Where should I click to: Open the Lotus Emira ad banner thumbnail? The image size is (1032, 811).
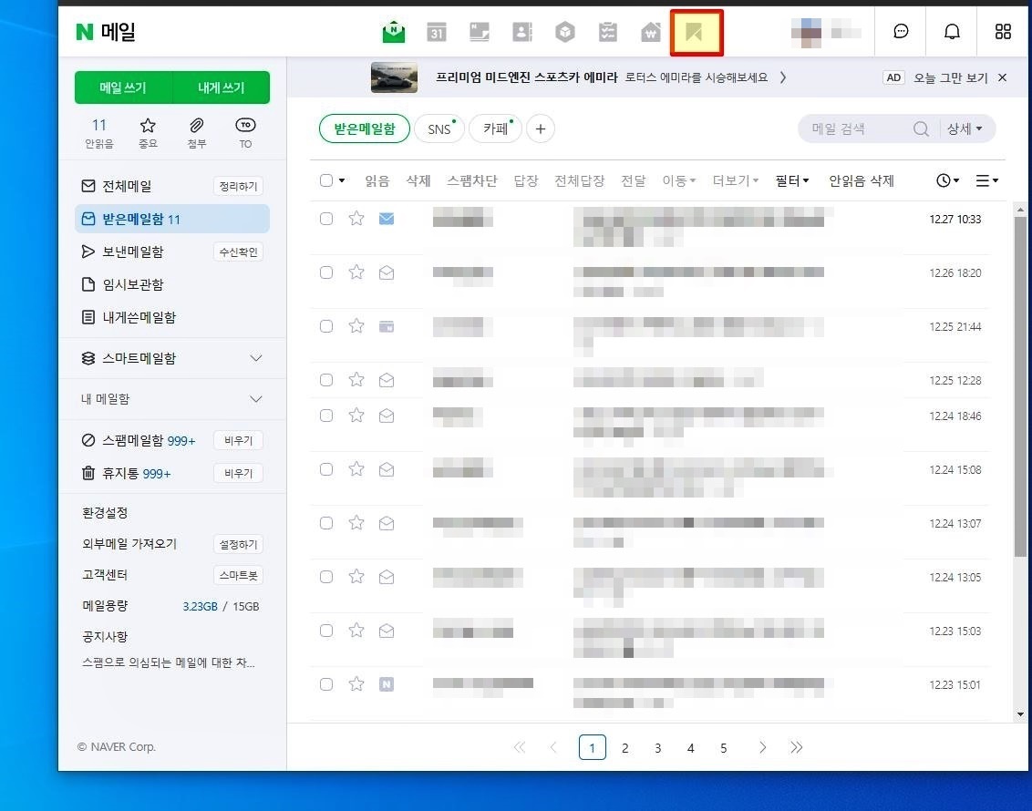[x=394, y=77]
